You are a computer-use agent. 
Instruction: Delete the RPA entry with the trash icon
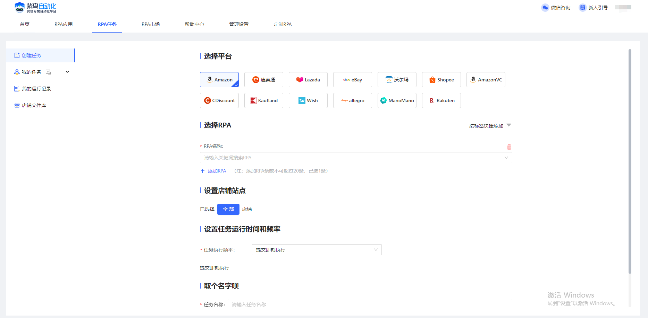pyautogui.click(x=509, y=147)
